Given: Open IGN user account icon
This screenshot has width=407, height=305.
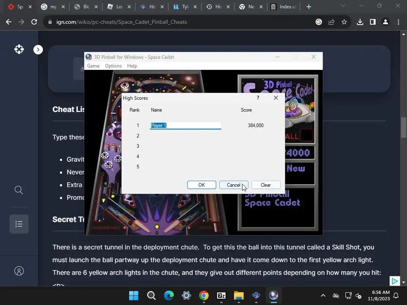Looking at the screenshot, I should [x=19, y=271].
